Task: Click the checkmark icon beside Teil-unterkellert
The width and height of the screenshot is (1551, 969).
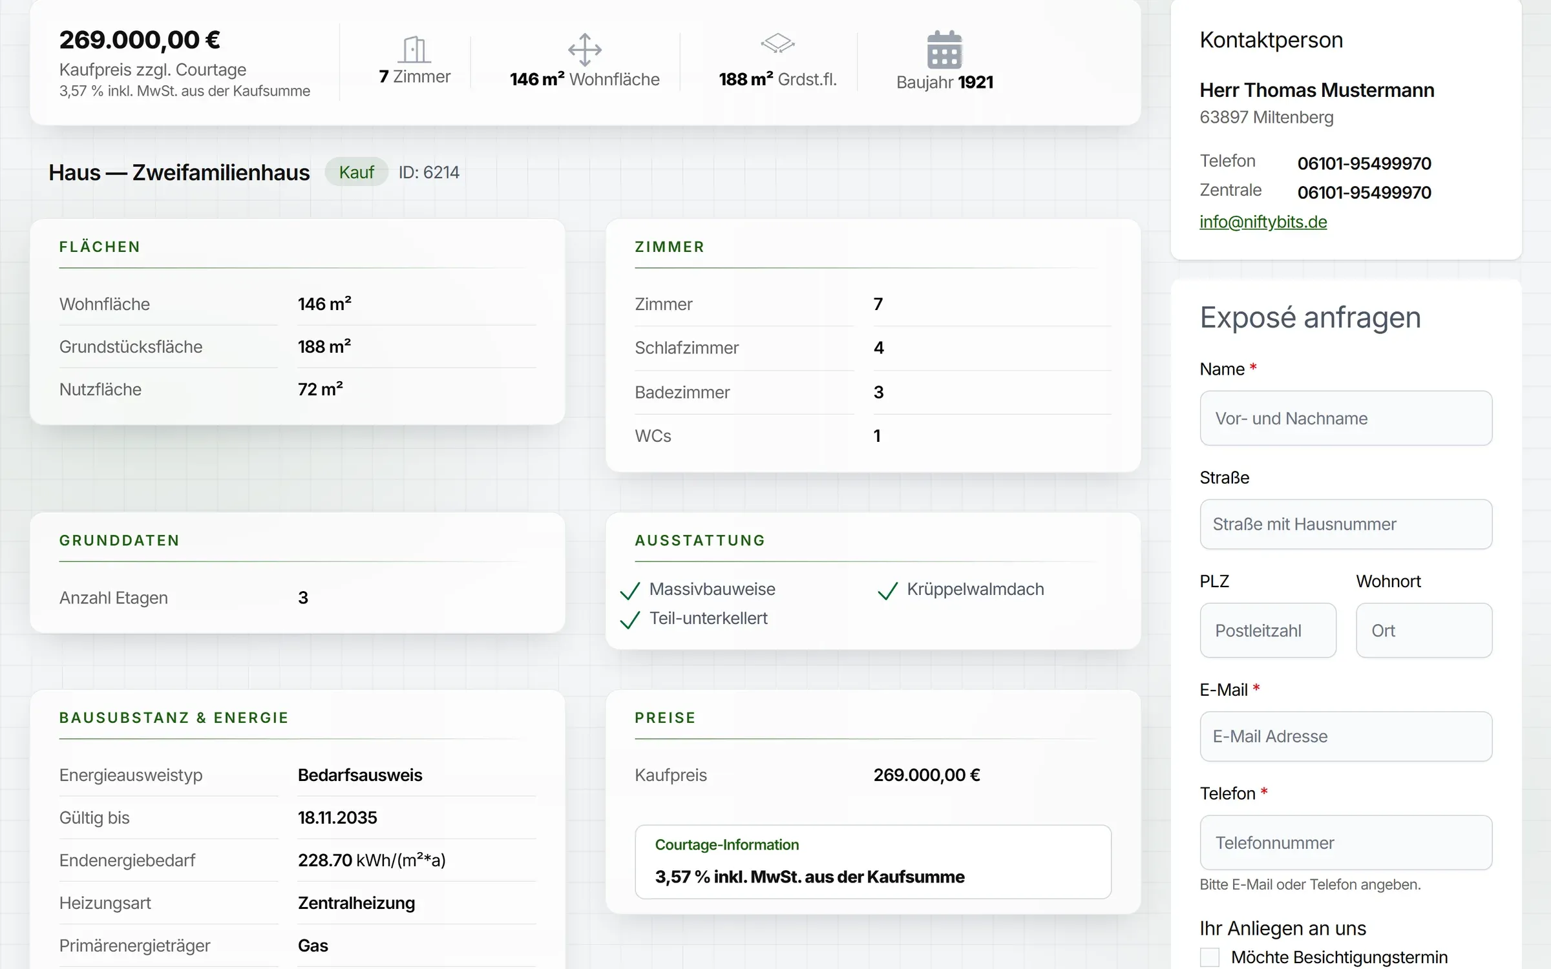Action: pyautogui.click(x=630, y=620)
